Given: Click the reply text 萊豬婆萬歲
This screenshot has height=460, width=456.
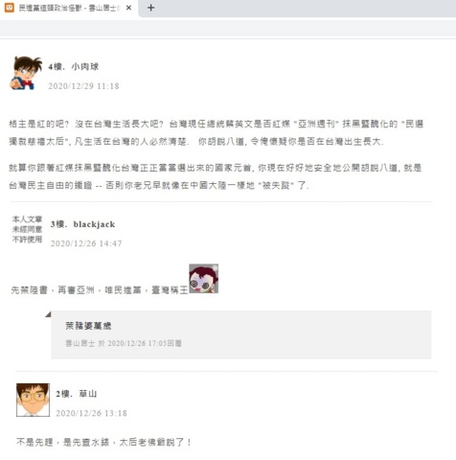Looking at the screenshot, I should tap(88, 326).
